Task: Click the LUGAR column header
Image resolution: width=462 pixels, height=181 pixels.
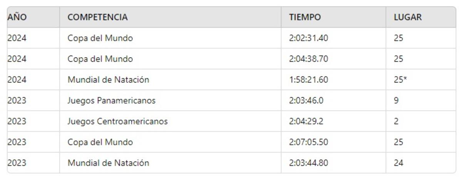Action: click(x=408, y=17)
